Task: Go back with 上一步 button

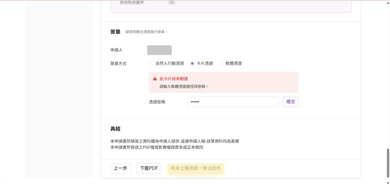Action: coord(121,168)
